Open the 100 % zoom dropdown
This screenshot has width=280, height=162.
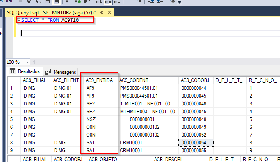pos(28,62)
